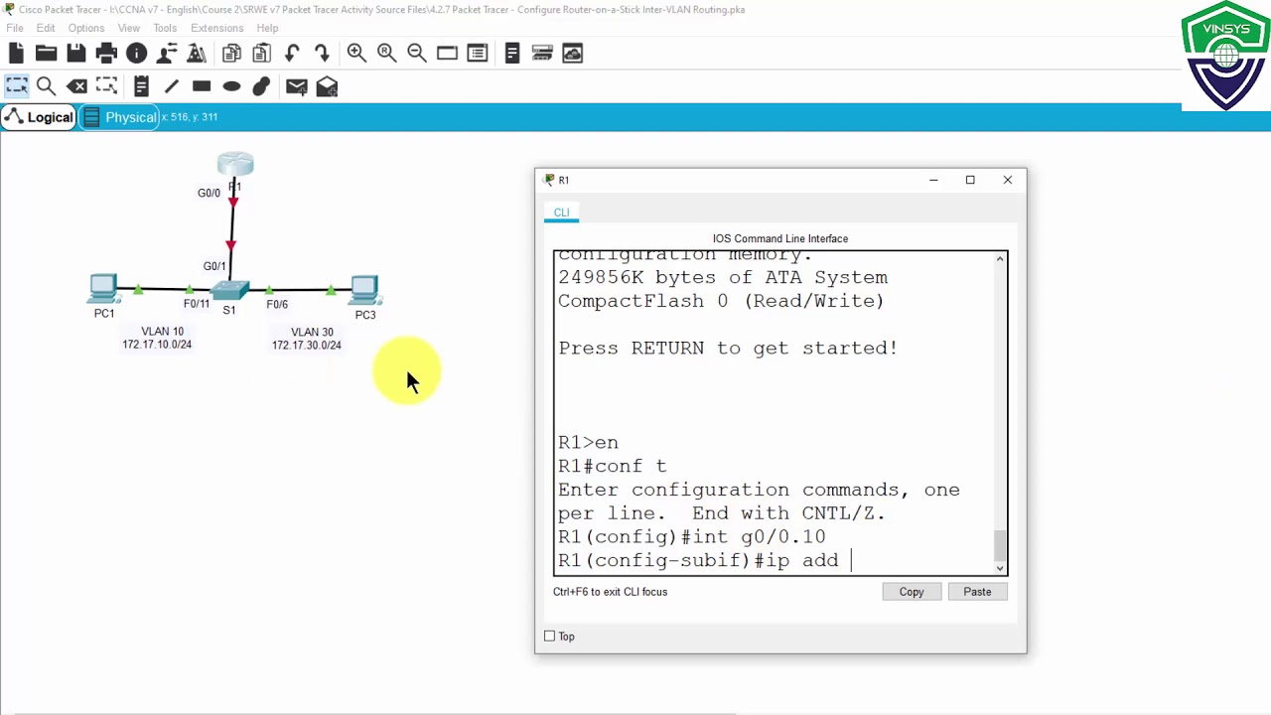The height and width of the screenshot is (715, 1271).
Task: Click the Add Complex PDU envelope icon
Action: pyautogui.click(x=327, y=86)
